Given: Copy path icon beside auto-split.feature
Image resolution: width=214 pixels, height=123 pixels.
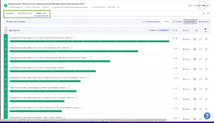Looking at the screenshot, I should click(71, 47).
